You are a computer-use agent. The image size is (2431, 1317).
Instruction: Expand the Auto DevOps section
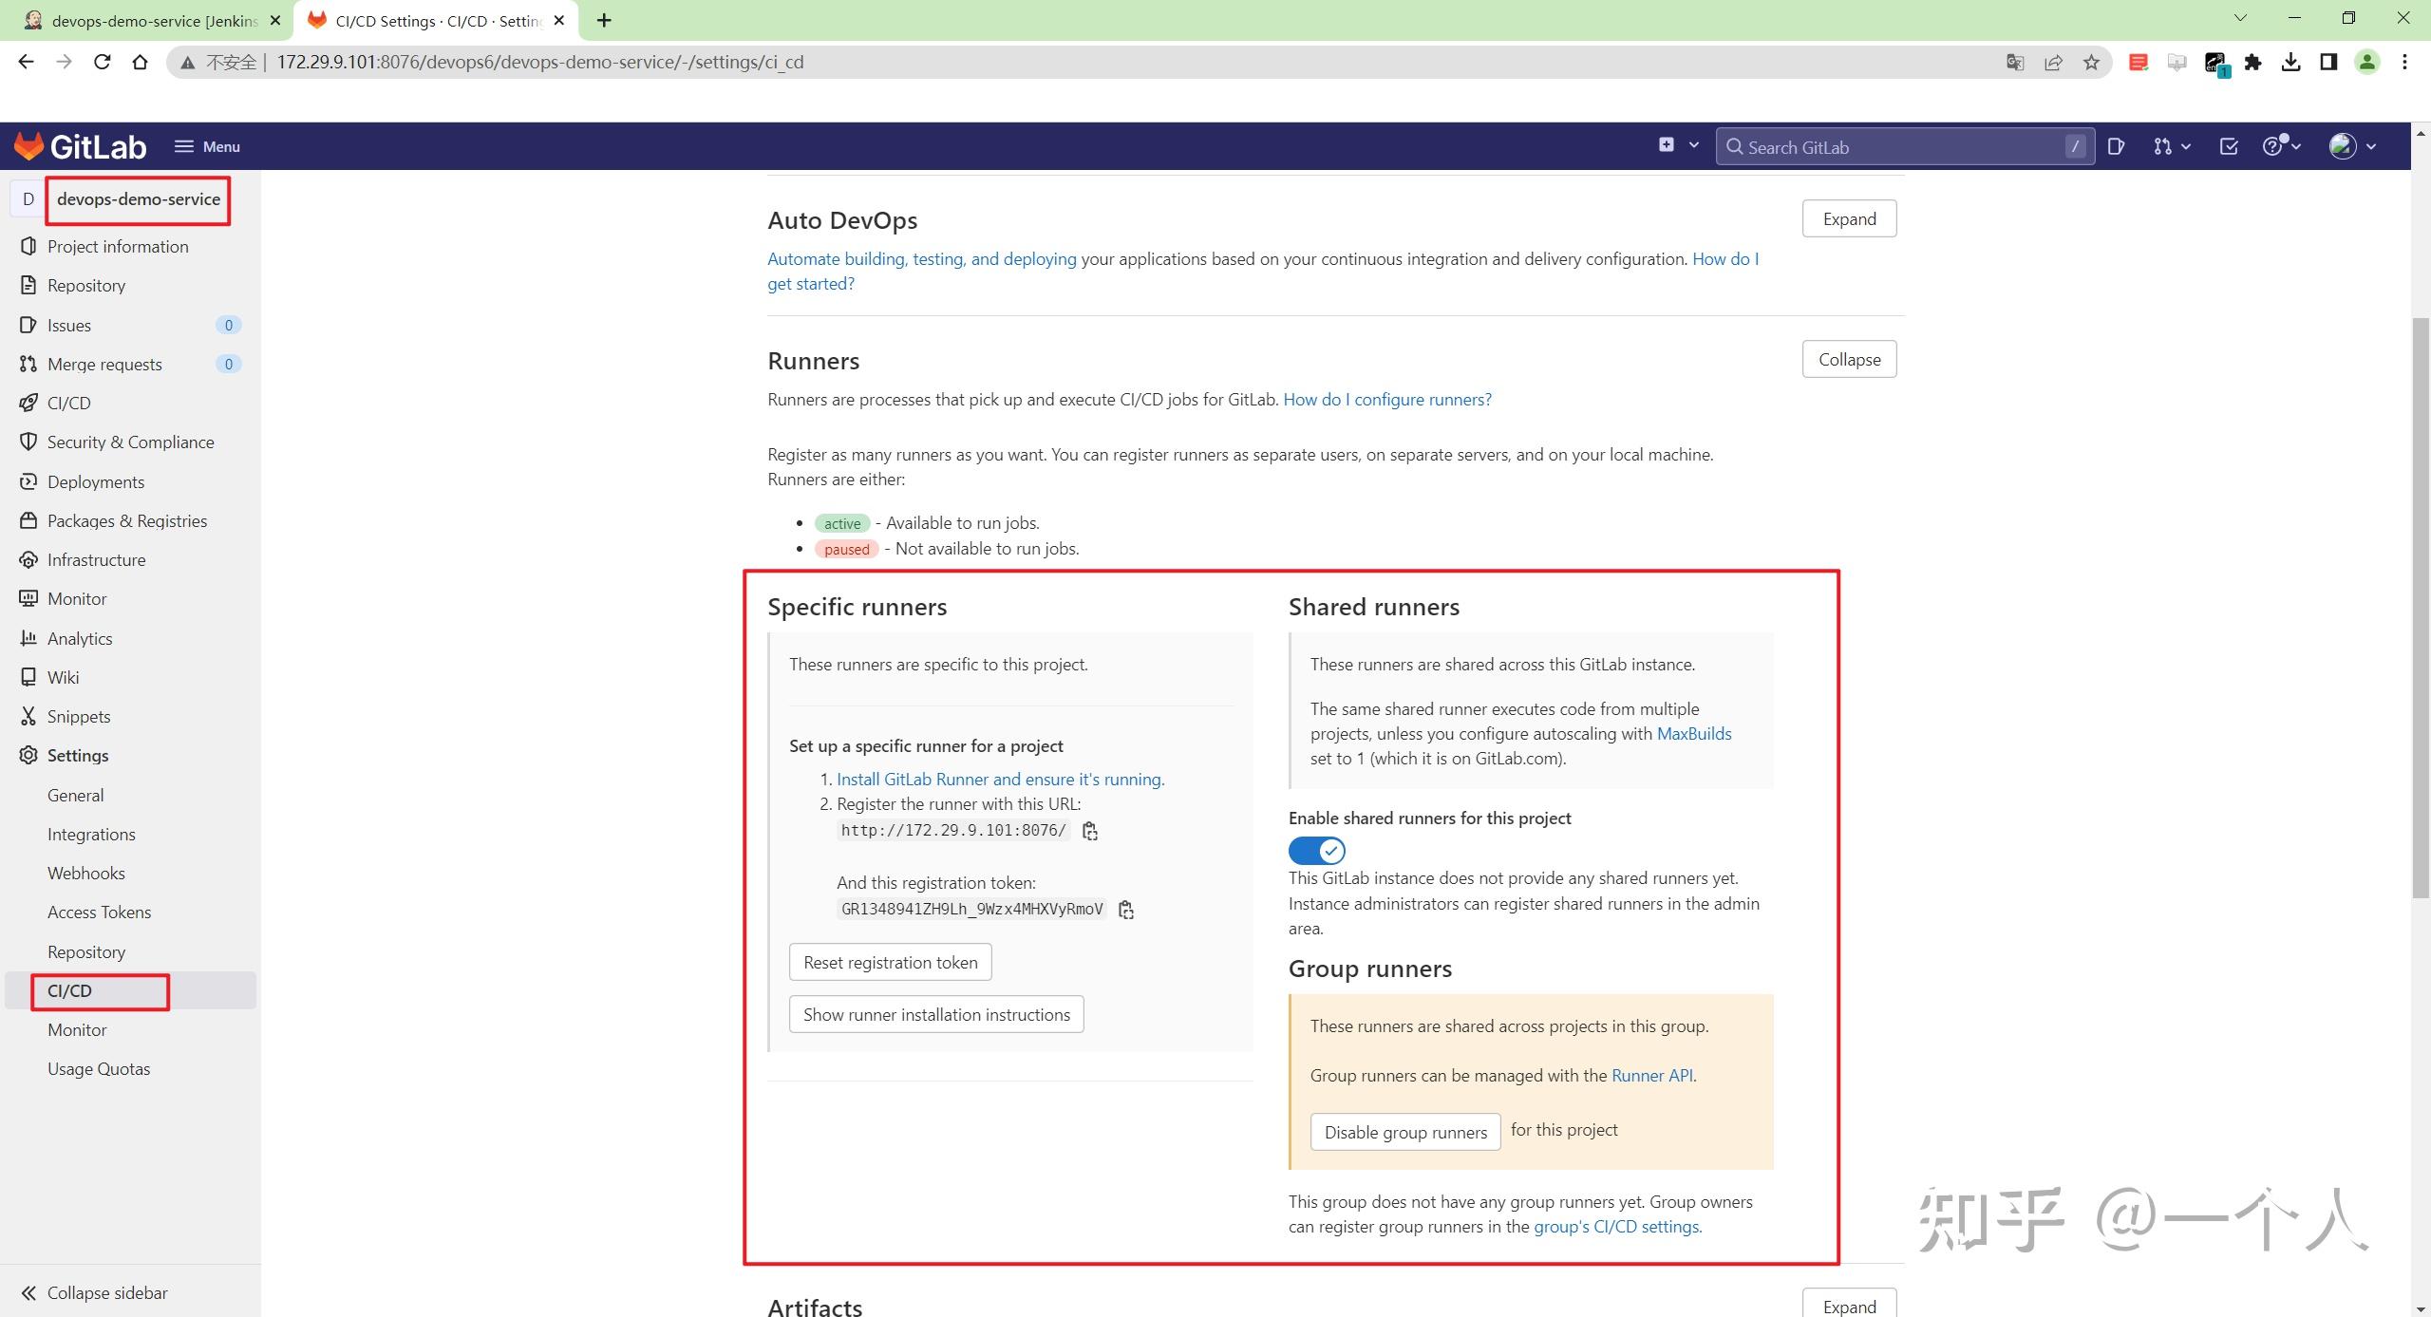click(x=1848, y=218)
